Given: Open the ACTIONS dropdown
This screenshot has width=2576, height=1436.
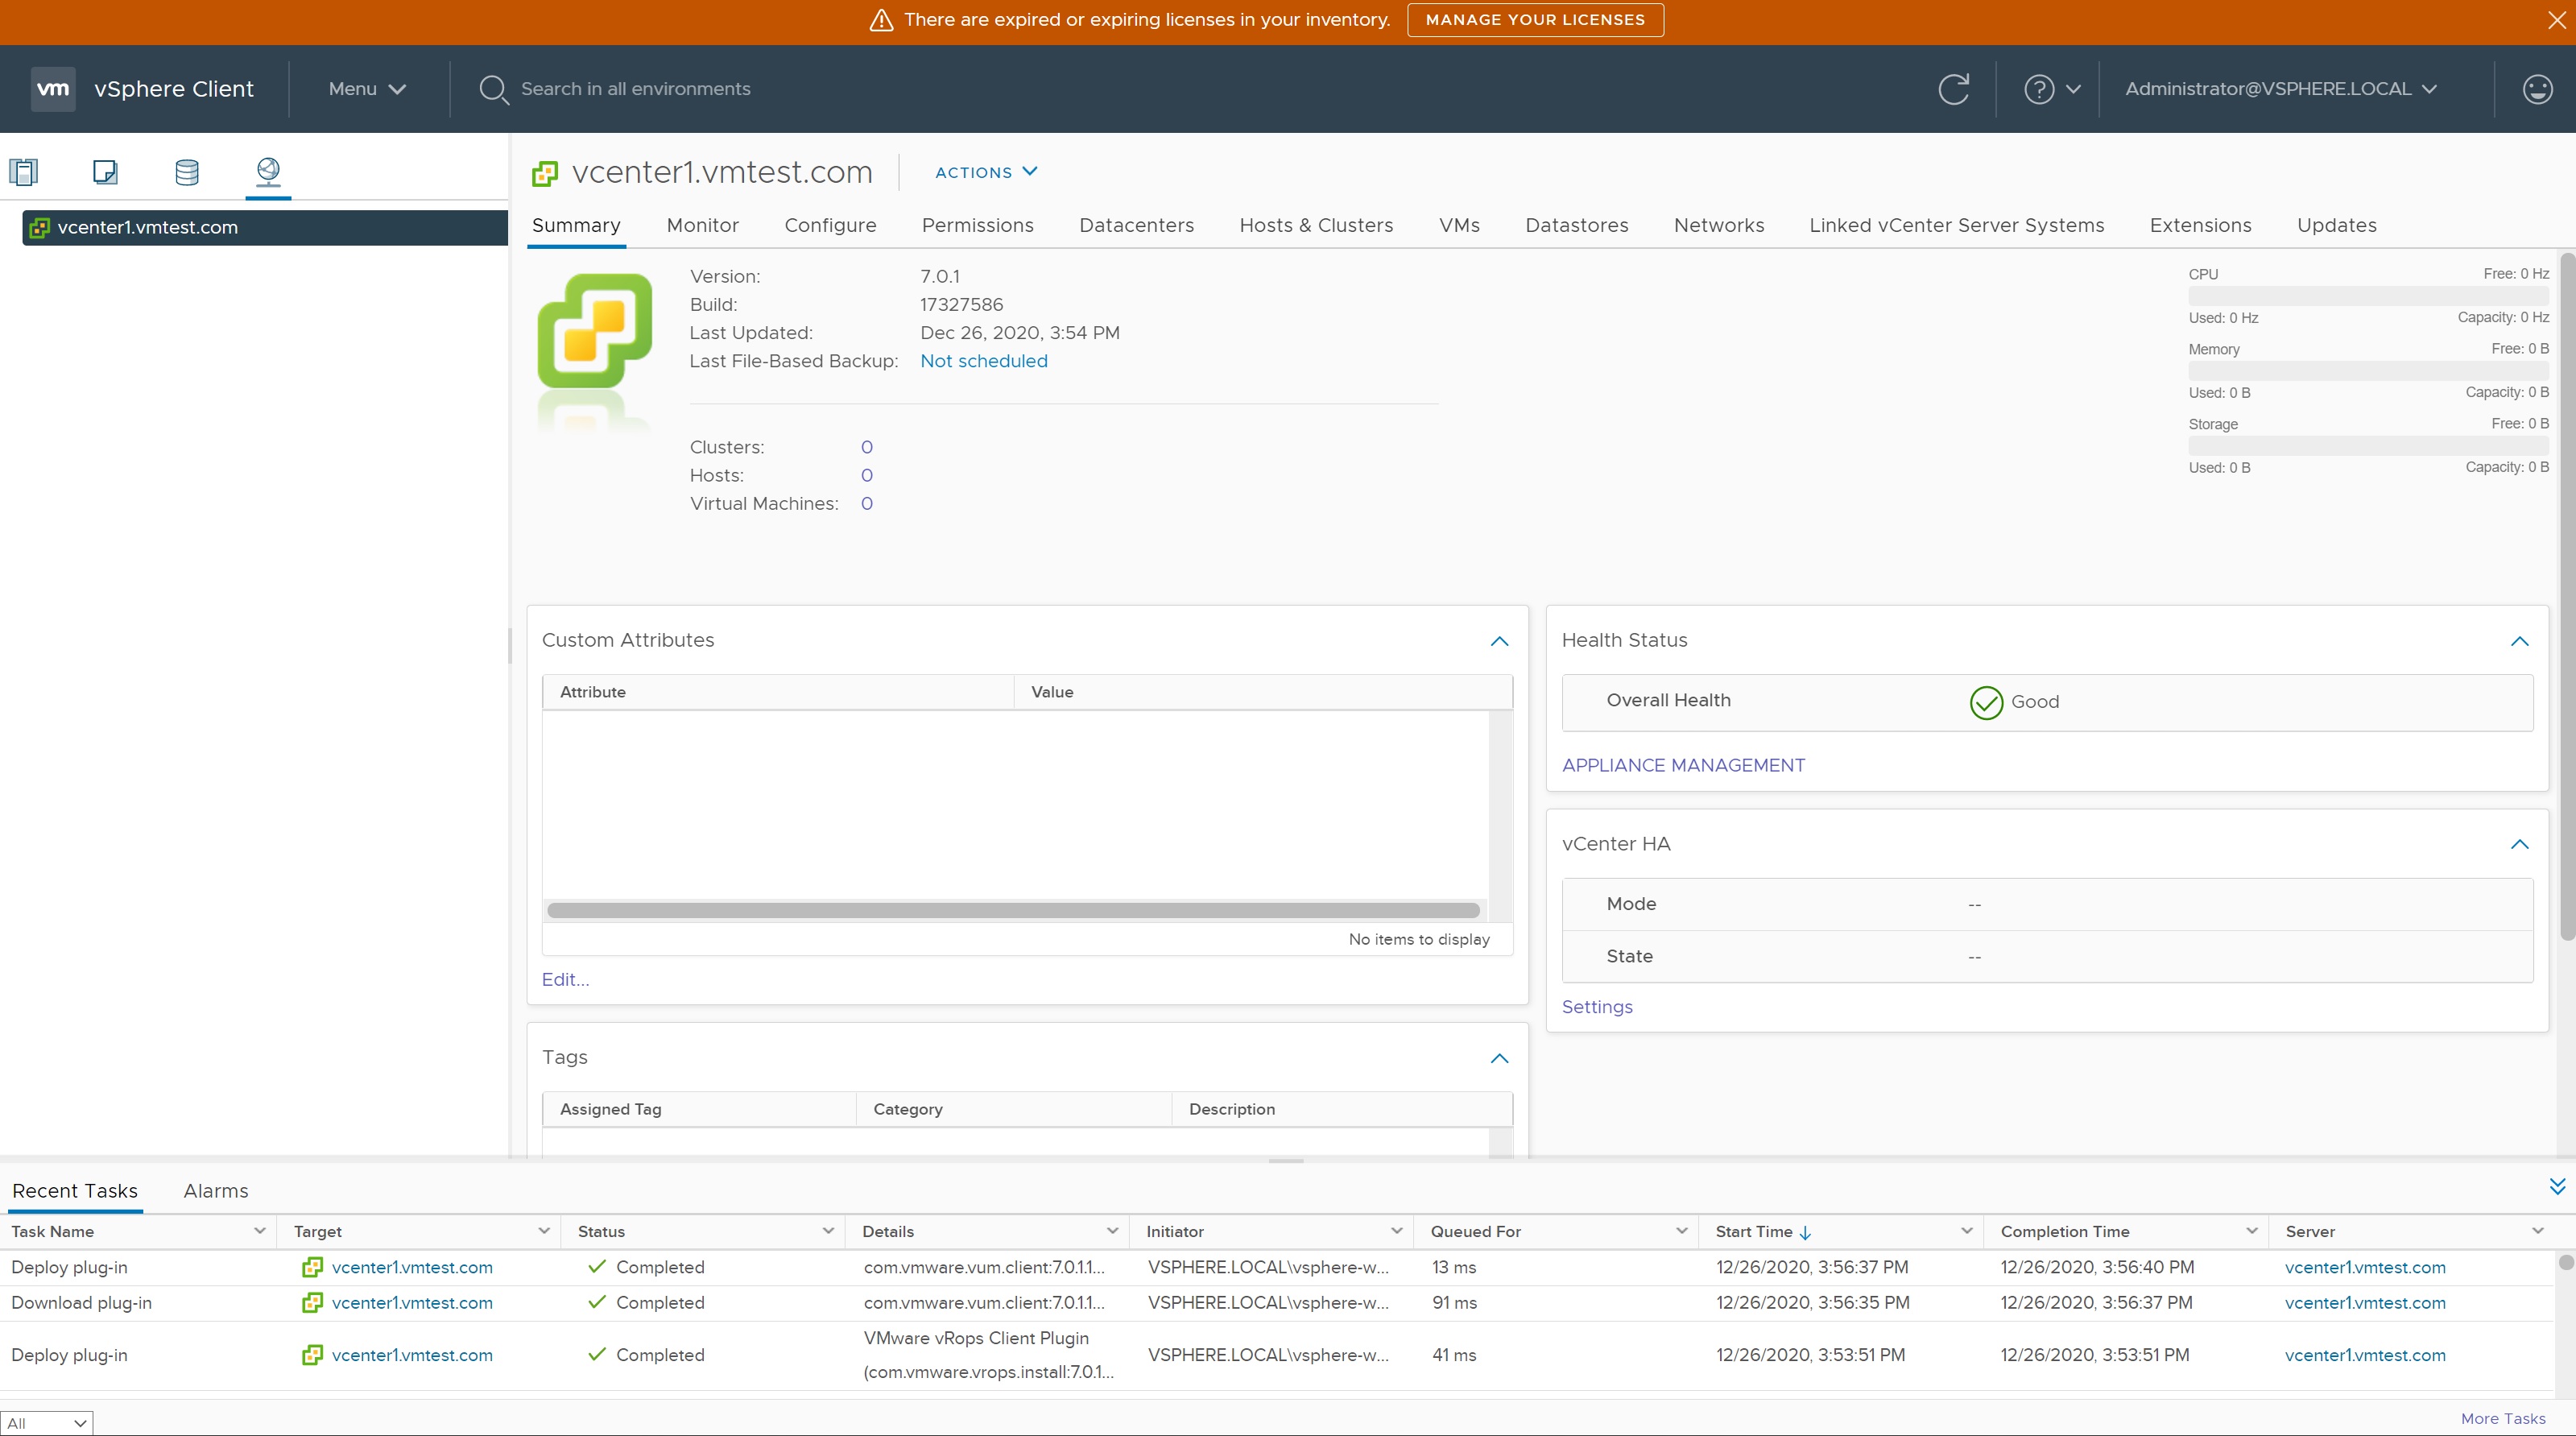Looking at the screenshot, I should 986,172.
